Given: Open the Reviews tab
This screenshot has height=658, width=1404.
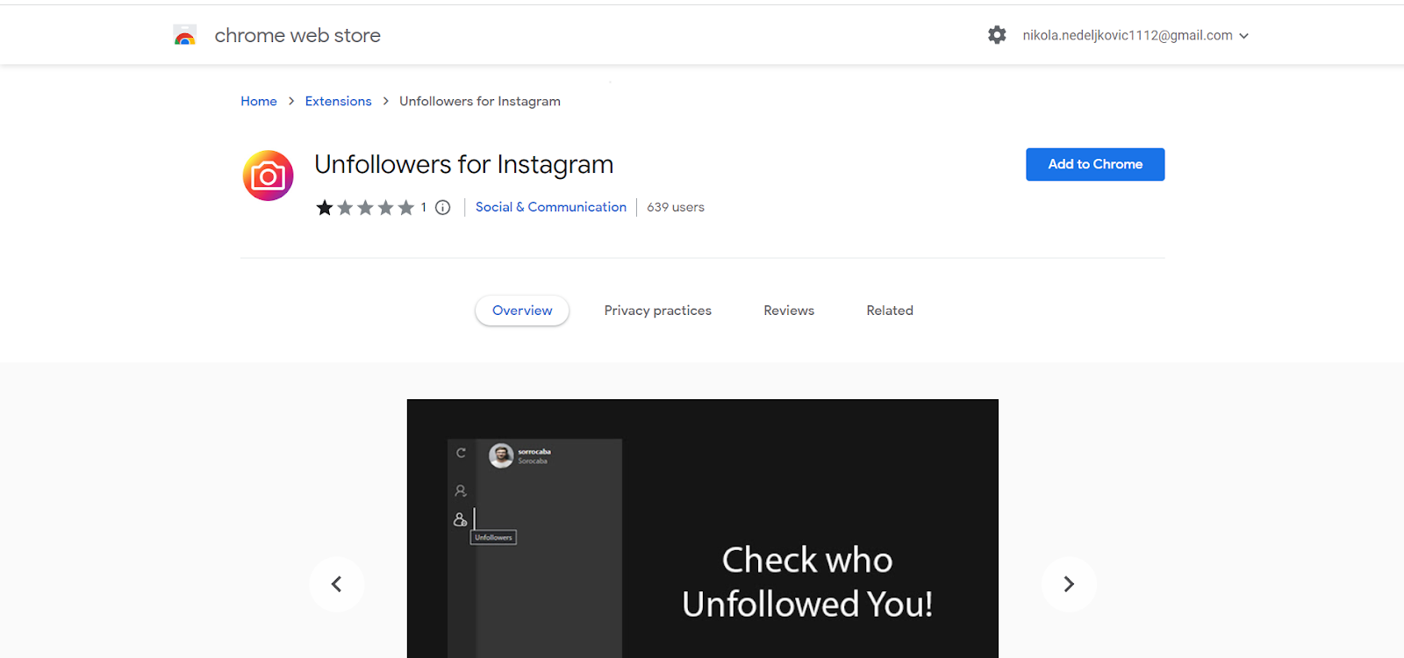Looking at the screenshot, I should click(789, 311).
